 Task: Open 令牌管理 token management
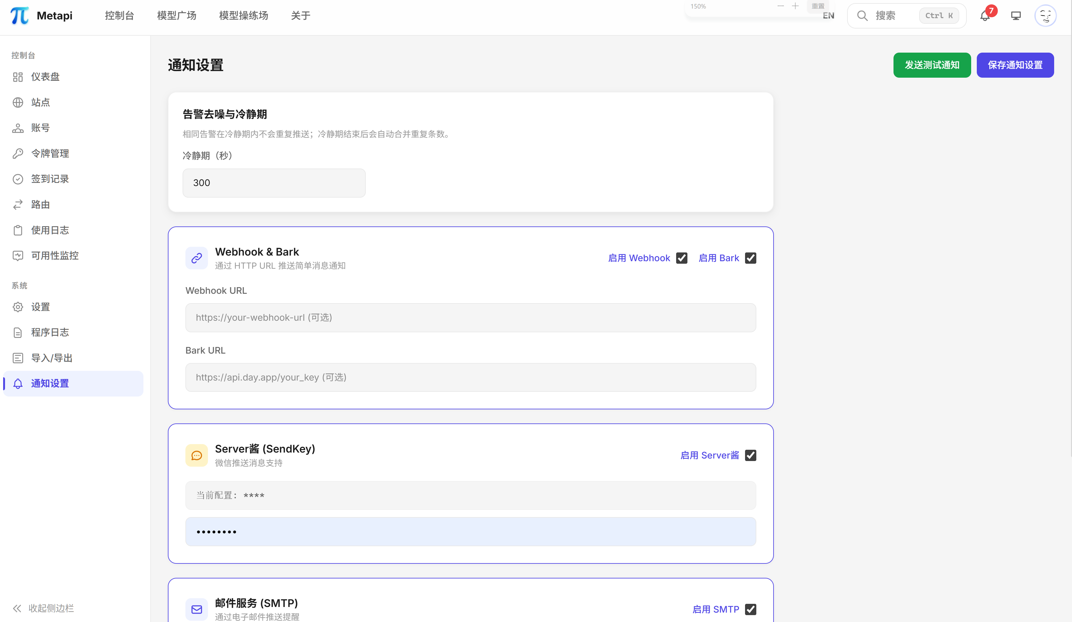[x=50, y=153]
